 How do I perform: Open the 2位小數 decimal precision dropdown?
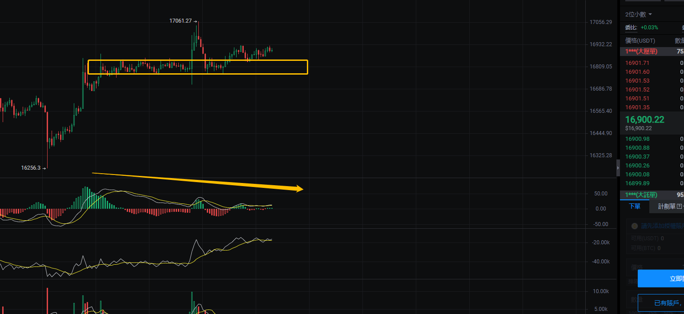(x=639, y=14)
